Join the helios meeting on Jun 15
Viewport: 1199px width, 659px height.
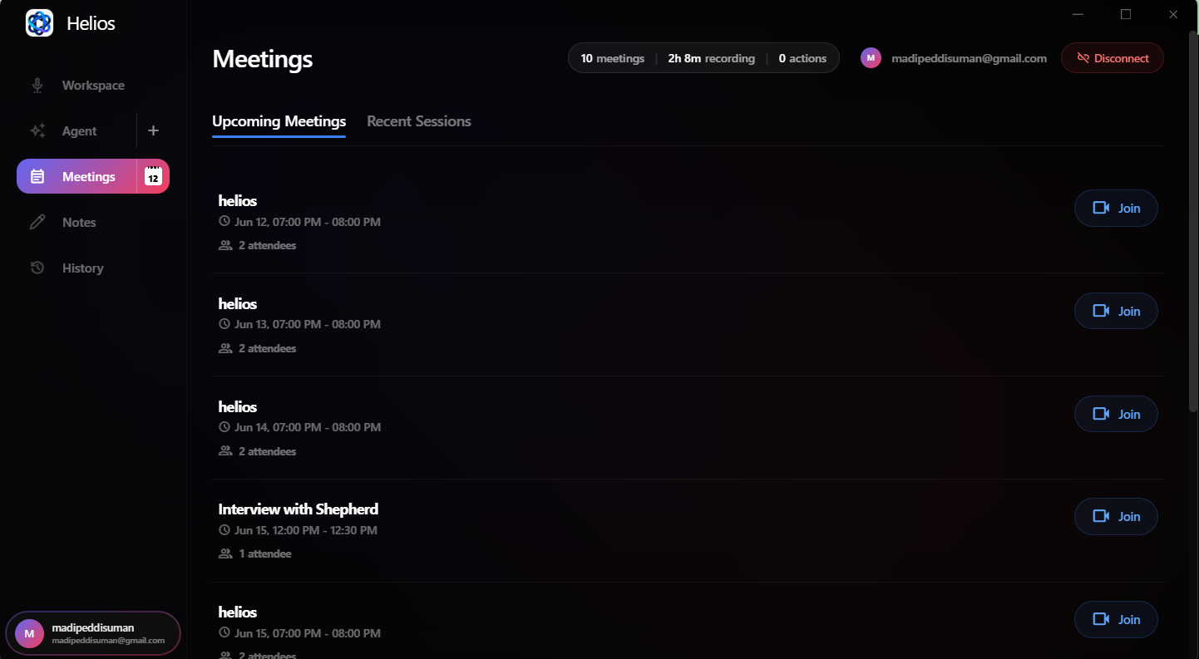tap(1116, 620)
